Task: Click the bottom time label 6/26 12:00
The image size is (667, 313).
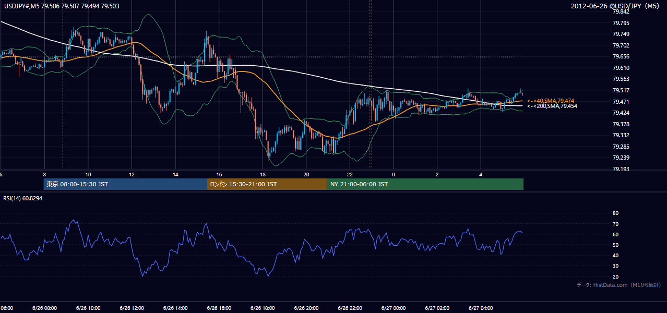Action: tap(132, 308)
